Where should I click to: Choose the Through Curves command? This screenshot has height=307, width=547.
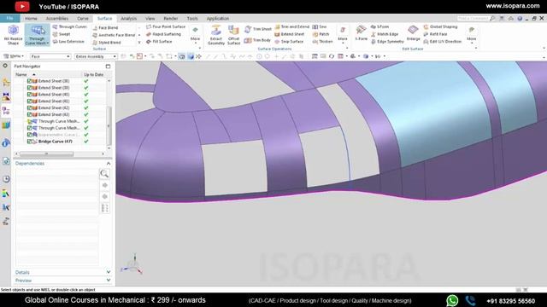click(70, 26)
